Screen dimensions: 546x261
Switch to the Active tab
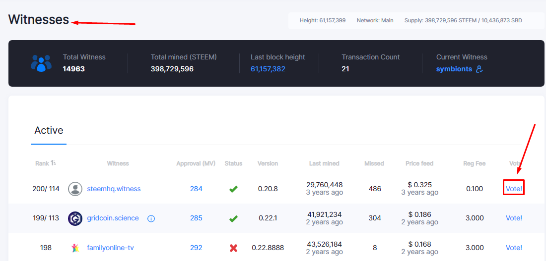[x=49, y=130]
